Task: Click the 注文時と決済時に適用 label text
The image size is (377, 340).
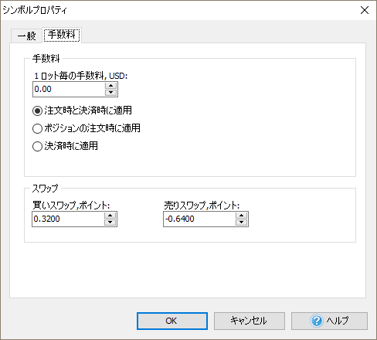Action: point(88,110)
